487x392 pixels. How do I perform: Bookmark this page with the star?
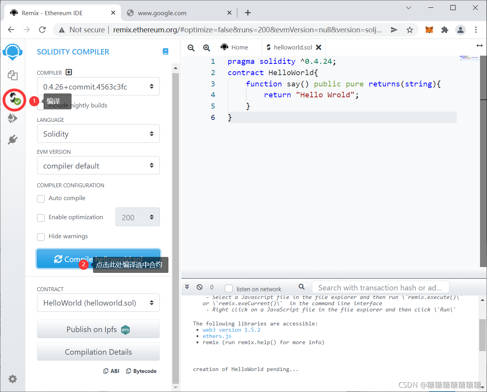coord(410,30)
